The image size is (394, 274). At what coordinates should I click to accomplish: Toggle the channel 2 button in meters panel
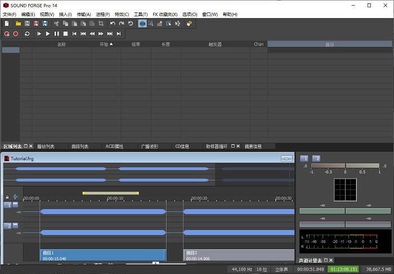point(316,158)
